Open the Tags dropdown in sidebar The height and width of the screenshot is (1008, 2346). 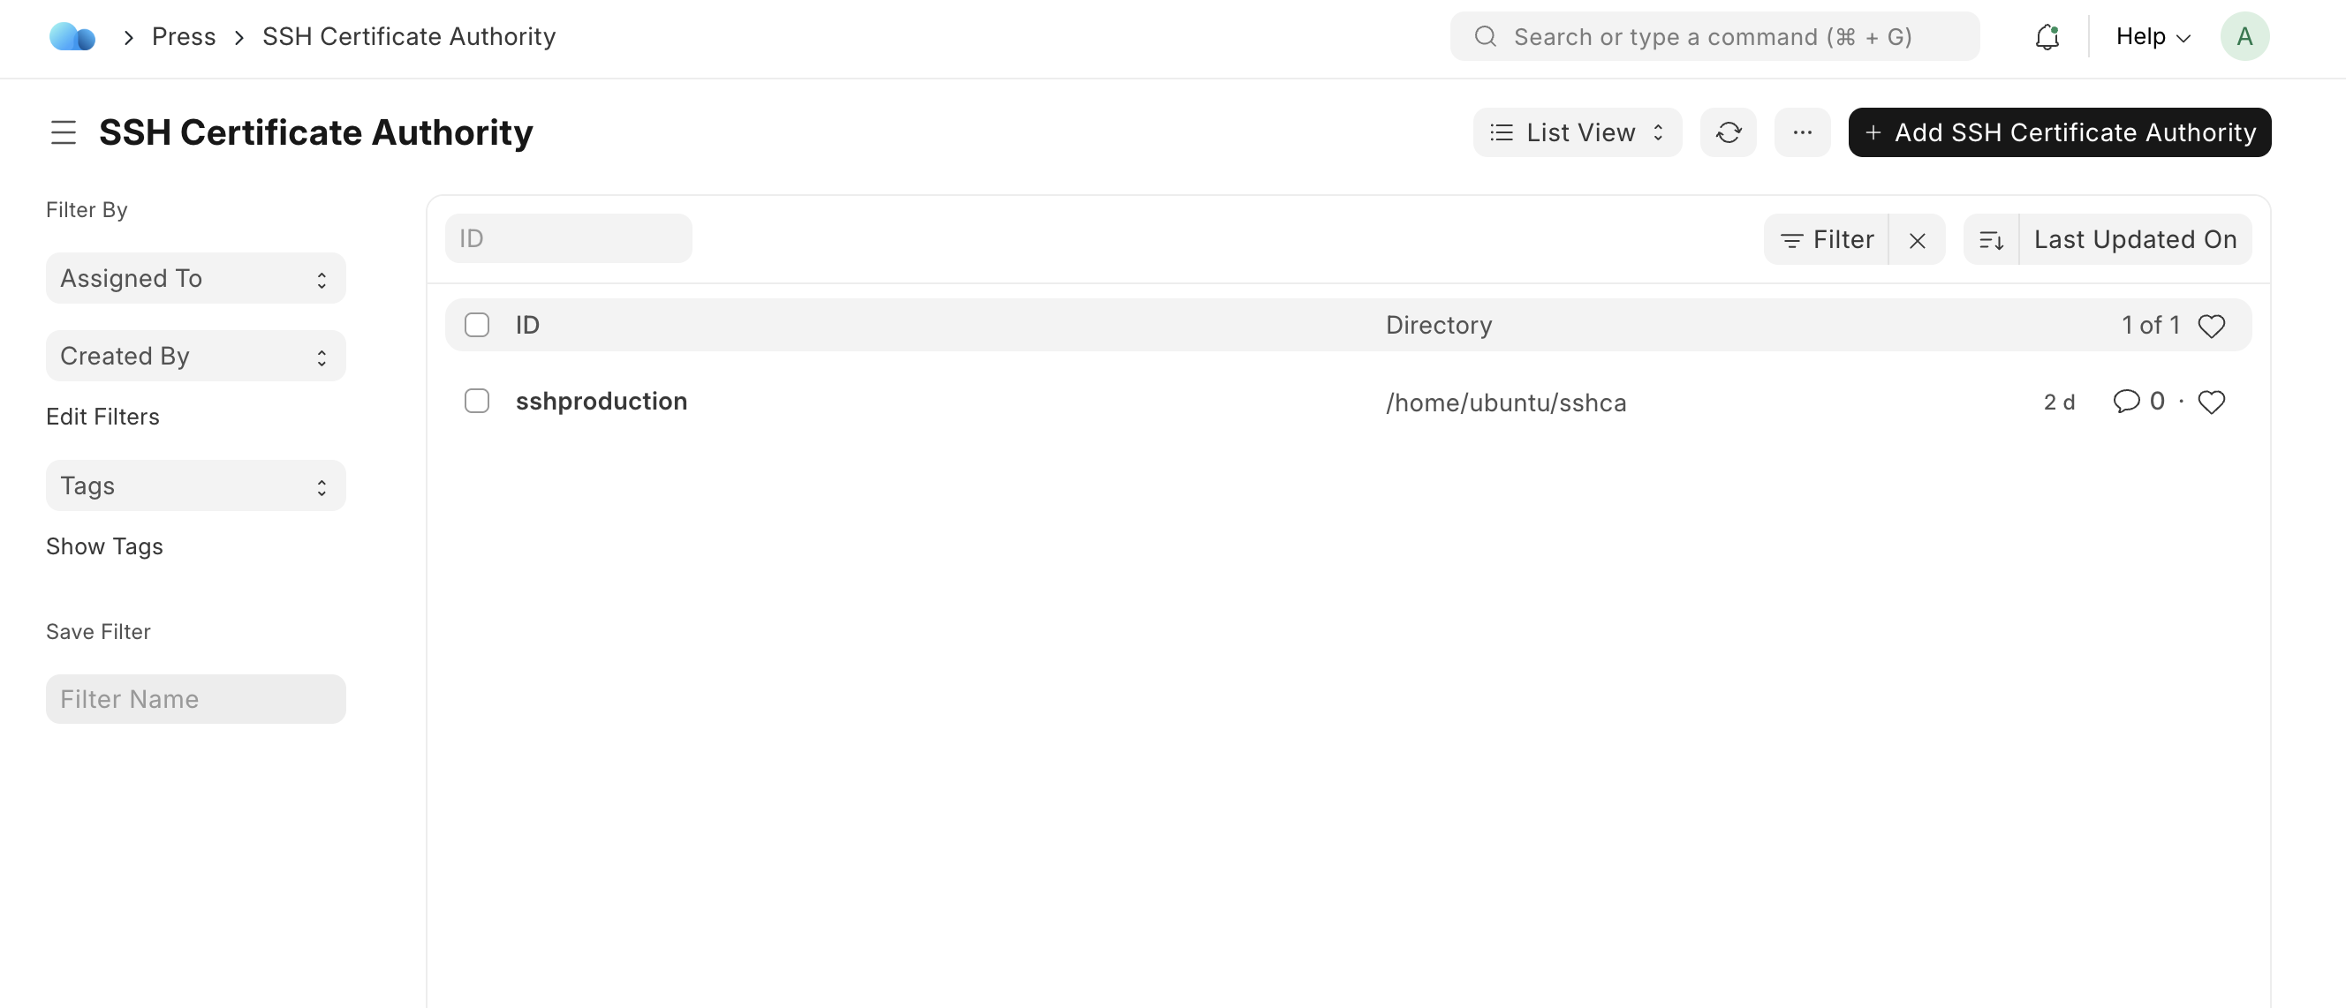tap(196, 485)
